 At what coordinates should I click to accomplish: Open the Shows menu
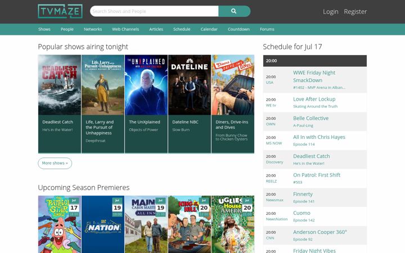[x=44, y=29]
